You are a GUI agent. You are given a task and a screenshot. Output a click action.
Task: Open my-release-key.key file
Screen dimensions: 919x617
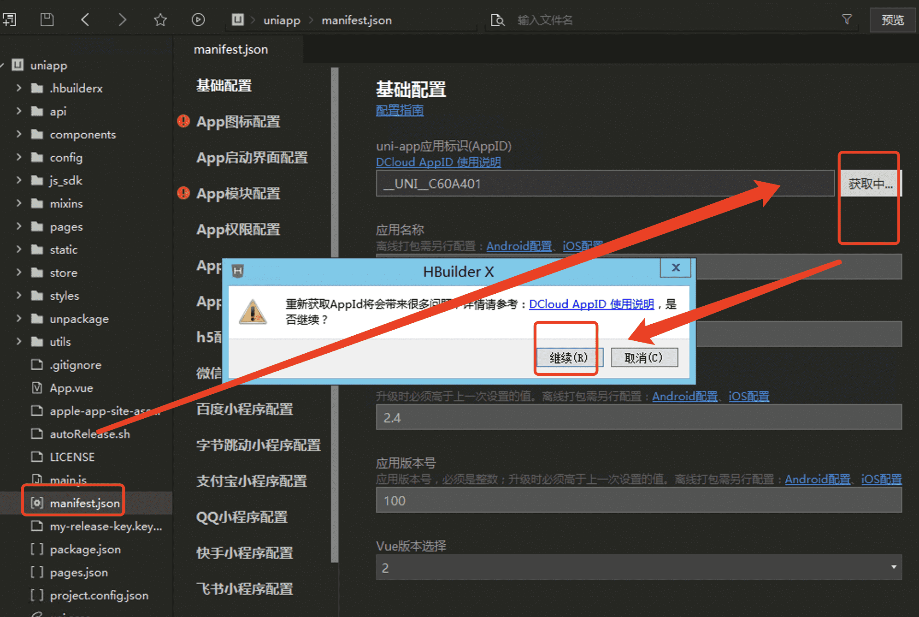106,526
